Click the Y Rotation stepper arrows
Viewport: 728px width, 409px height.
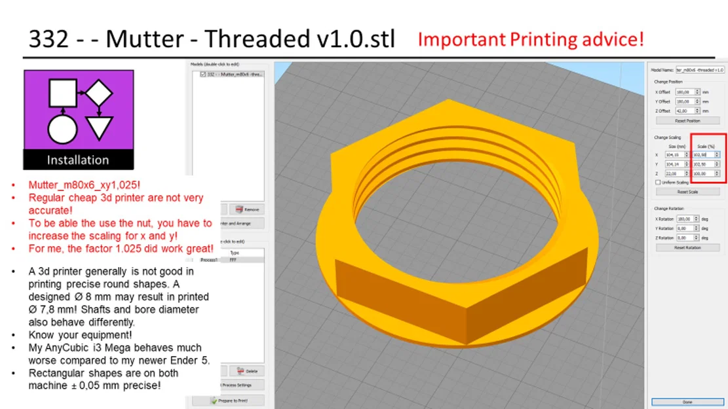697,228
